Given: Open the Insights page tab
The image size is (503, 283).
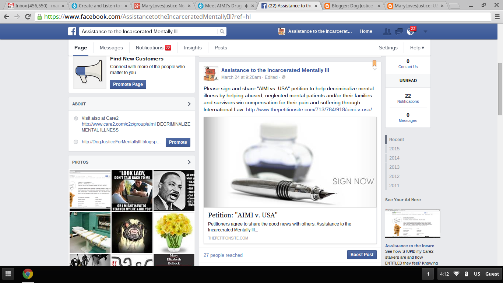Looking at the screenshot, I should click(x=193, y=48).
